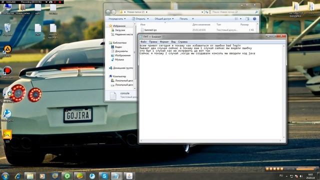
Task: Open the AIMP orange triangle desktop shortcut
Action: 7,51
